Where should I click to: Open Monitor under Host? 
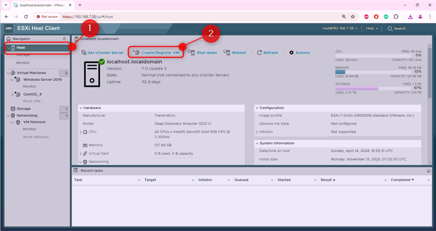(23, 63)
